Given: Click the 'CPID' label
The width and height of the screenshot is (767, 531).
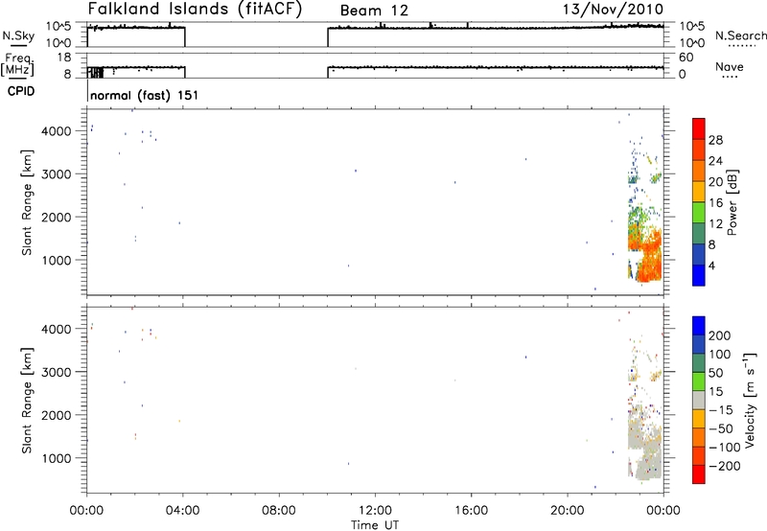Looking at the screenshot, I should click(21, 91).
